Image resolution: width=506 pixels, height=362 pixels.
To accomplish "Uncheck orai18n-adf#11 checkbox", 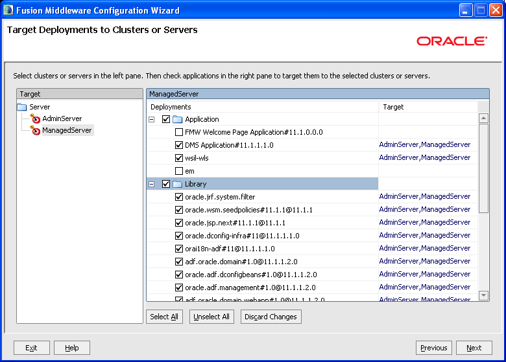I will click(x=179, y=249).
